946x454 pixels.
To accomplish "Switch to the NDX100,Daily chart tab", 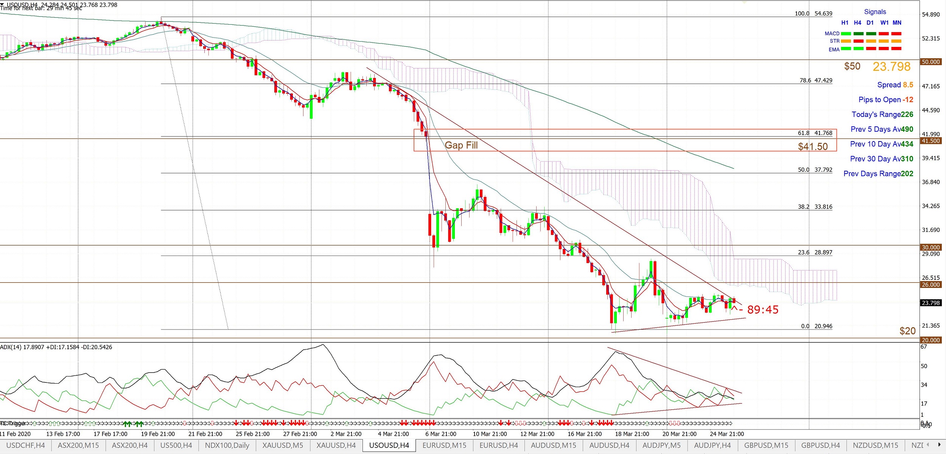I will point(227,445).
